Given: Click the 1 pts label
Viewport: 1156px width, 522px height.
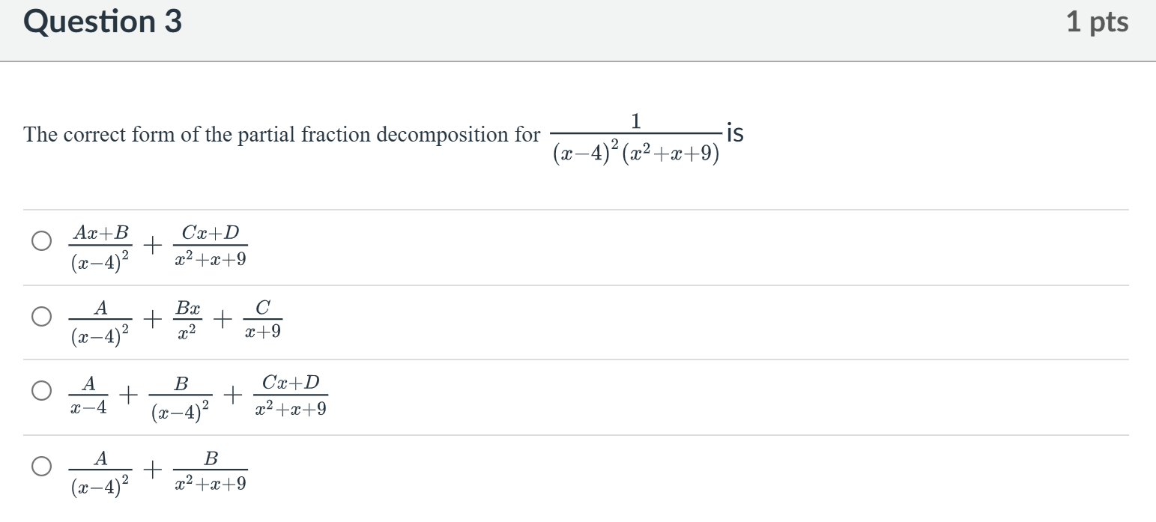Looking at the screenshot, I should click(1098, 22).
